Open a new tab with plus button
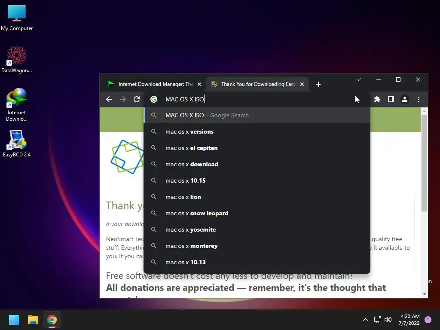 click(x=318, y=84)
